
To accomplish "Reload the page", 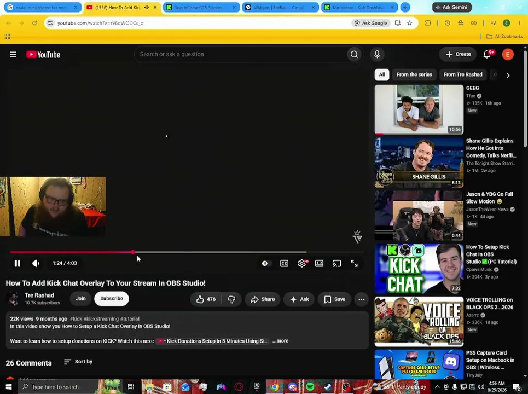I will [34, 23].
